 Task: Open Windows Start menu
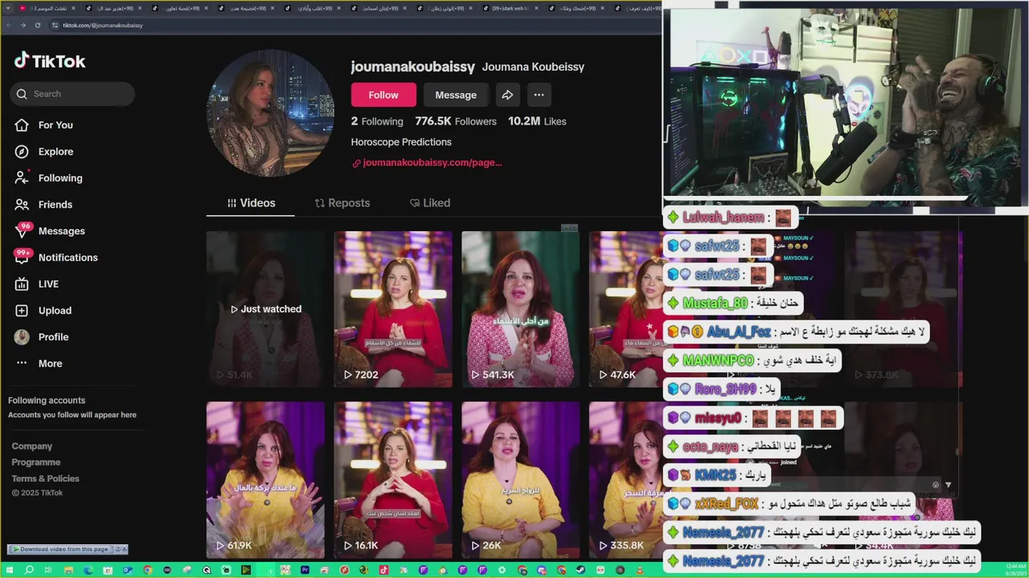pyautogui.click(x=9, y=570)
